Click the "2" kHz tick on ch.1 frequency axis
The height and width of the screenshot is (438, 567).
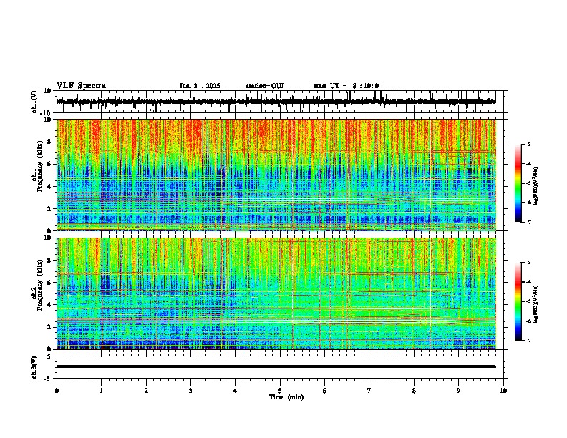click(x=49, y=208)
